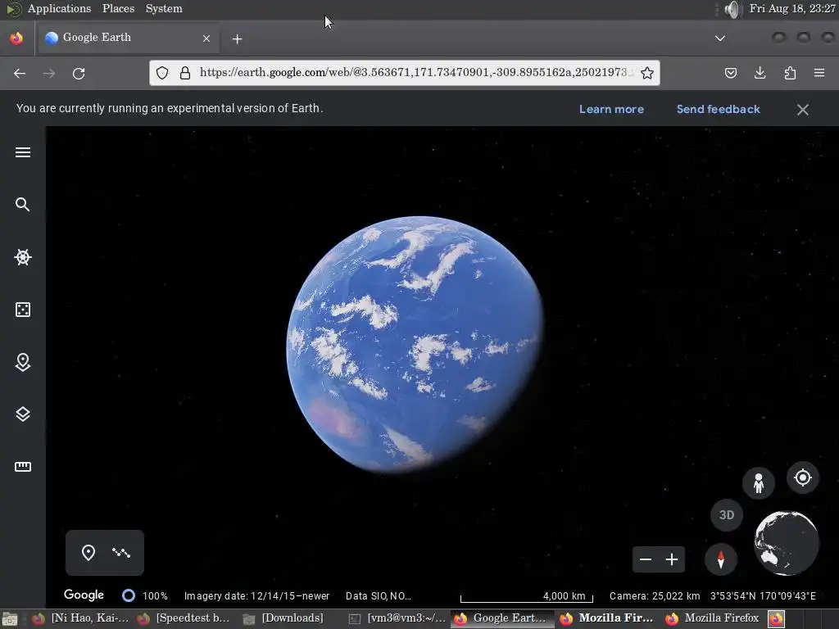Viewport: 839px width, 629px height.
Task: Click the volume speaker icon
Action: [x=732, y=9]
